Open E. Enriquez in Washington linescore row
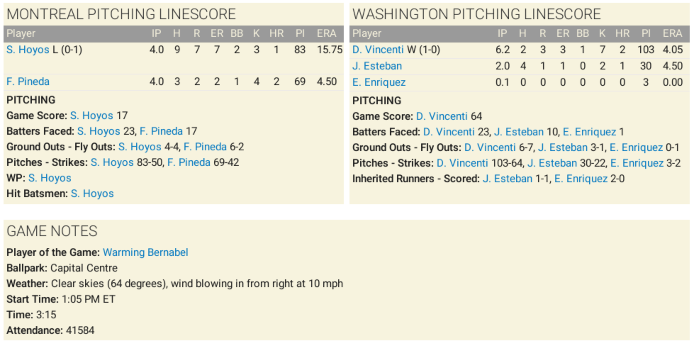This screenshot has height=341, width=694. (379, 82)
